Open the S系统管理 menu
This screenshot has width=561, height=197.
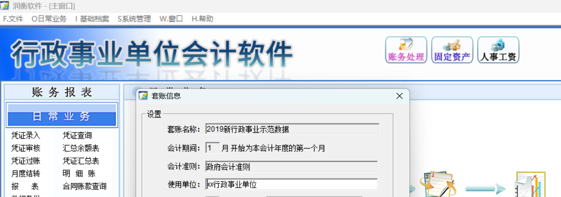(x=134, y=19)
